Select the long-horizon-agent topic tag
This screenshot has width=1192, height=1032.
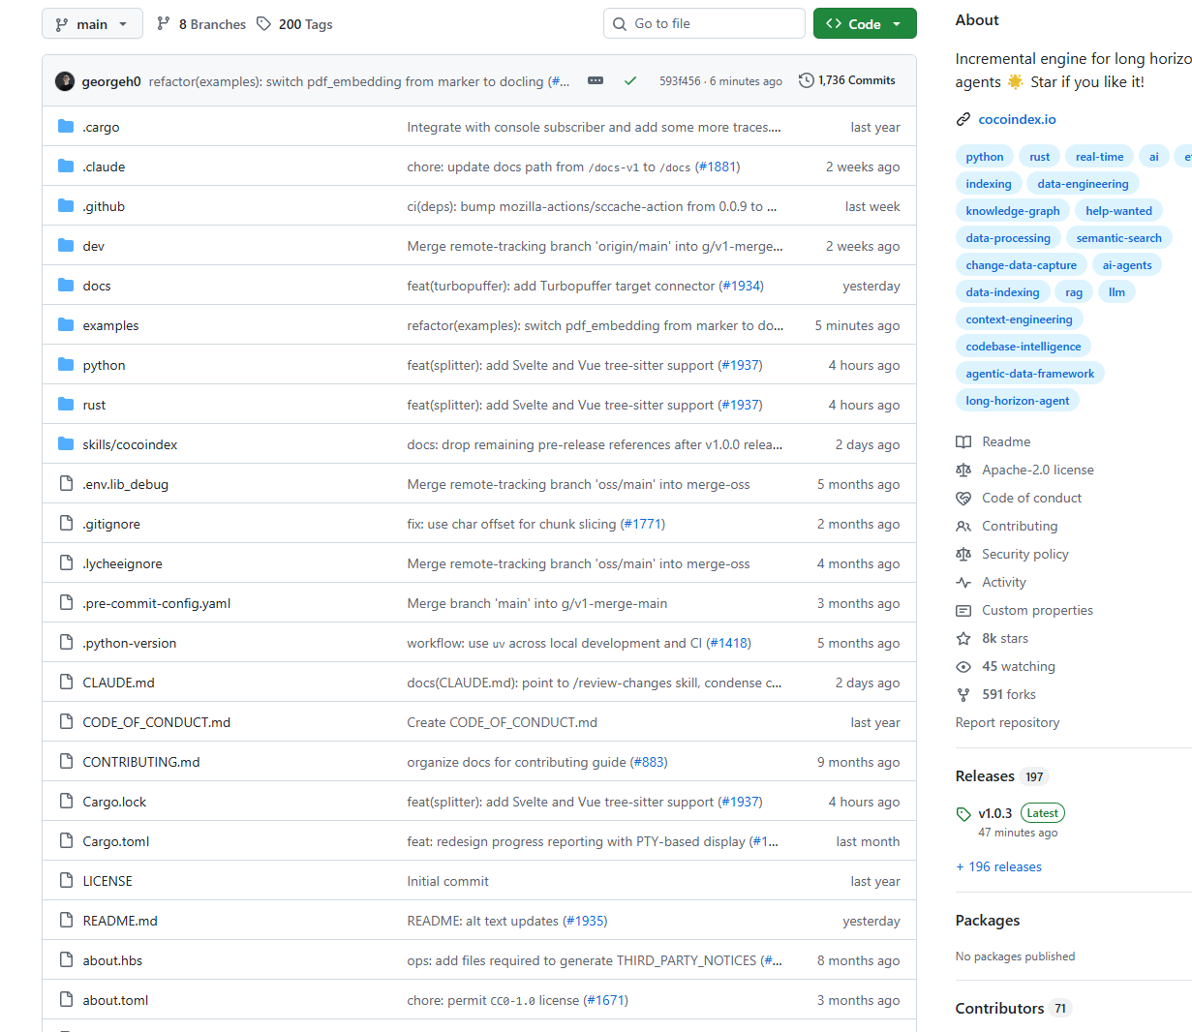point(1018,401)
